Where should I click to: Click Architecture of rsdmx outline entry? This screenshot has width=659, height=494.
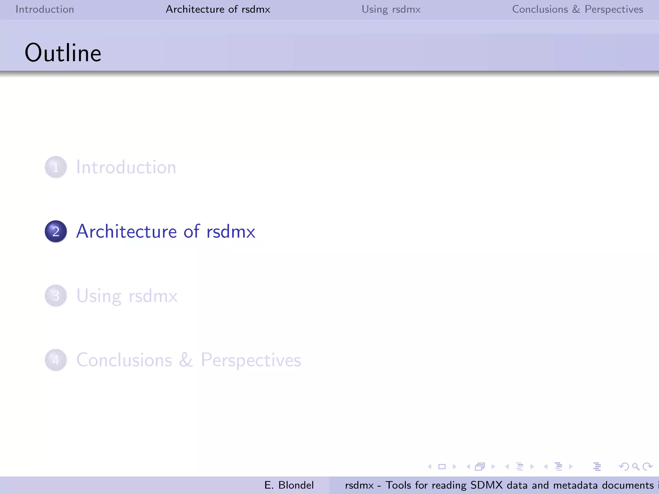click(x=166, y=231)
